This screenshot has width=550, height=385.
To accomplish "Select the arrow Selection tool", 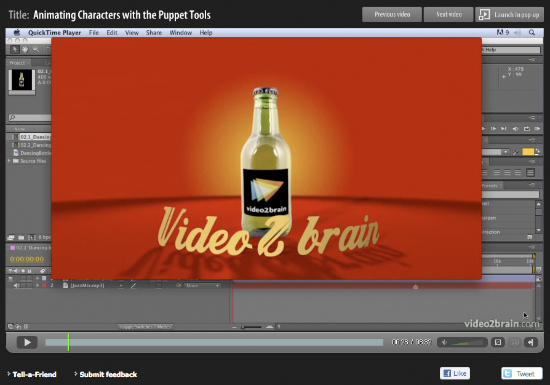I will 15,49.
